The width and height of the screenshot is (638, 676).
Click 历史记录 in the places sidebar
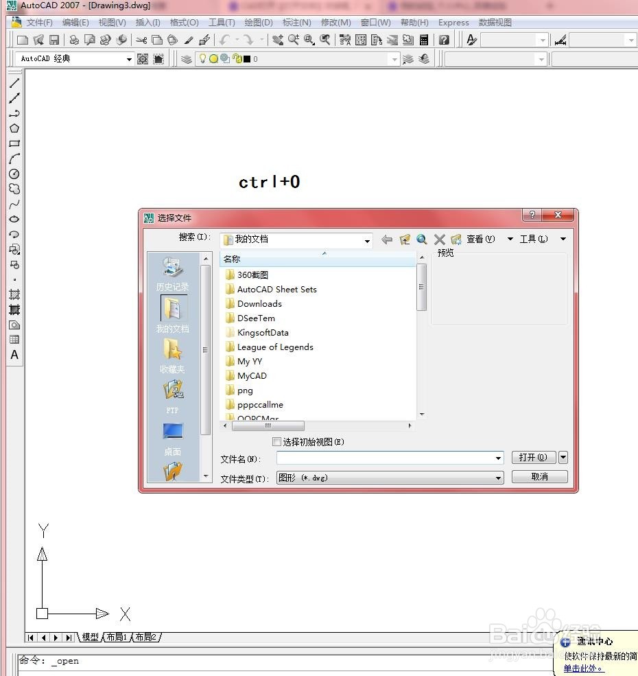[172, 275]
